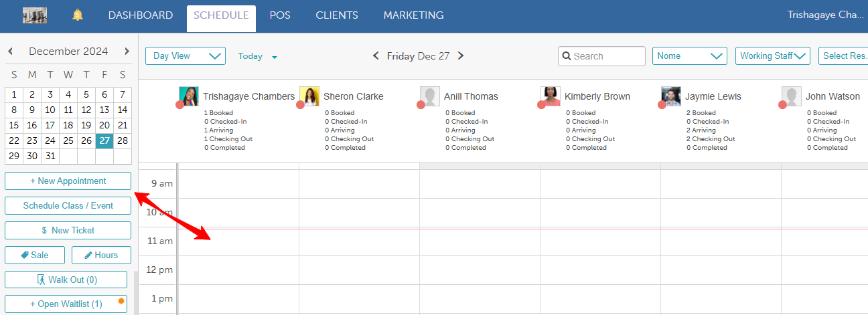Expand the Day View dropdown
Screen dimensions: 868x315
[186, 56]
